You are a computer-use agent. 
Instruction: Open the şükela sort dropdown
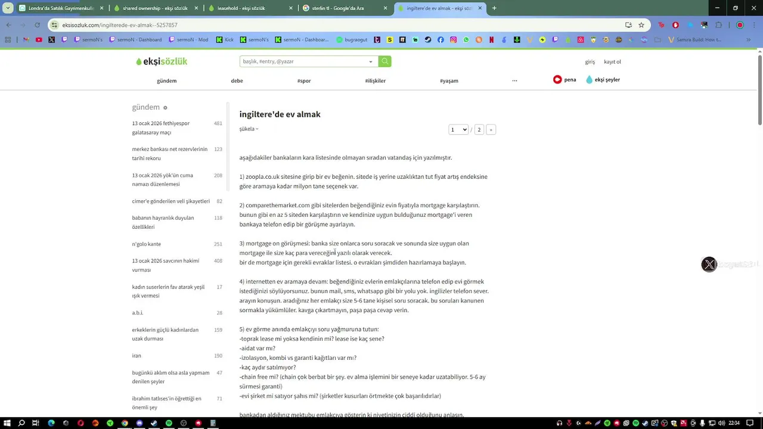click(x=249, y=129)
